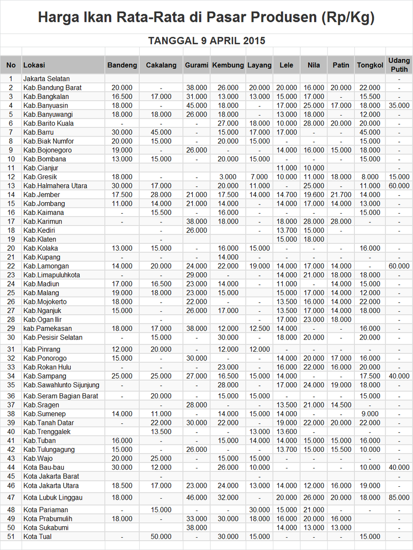Select Cakalang price 15.500 in Kab.Kaimana row
This screenshot has height=550, width=413.
[161, 213]
